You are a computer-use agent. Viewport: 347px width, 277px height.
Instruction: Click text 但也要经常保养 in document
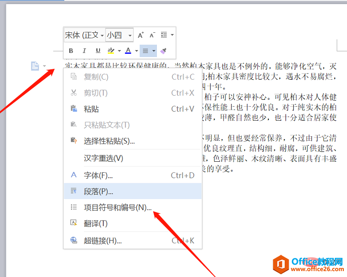(255, 138)
